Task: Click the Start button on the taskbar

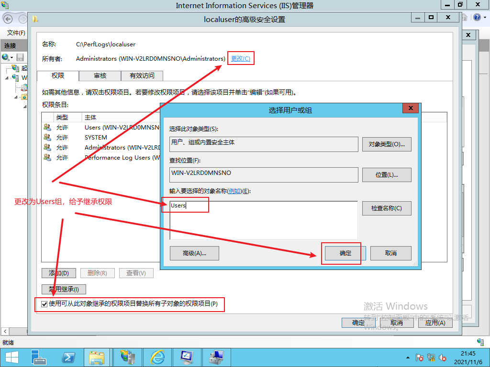Action: tap(12, 357)
